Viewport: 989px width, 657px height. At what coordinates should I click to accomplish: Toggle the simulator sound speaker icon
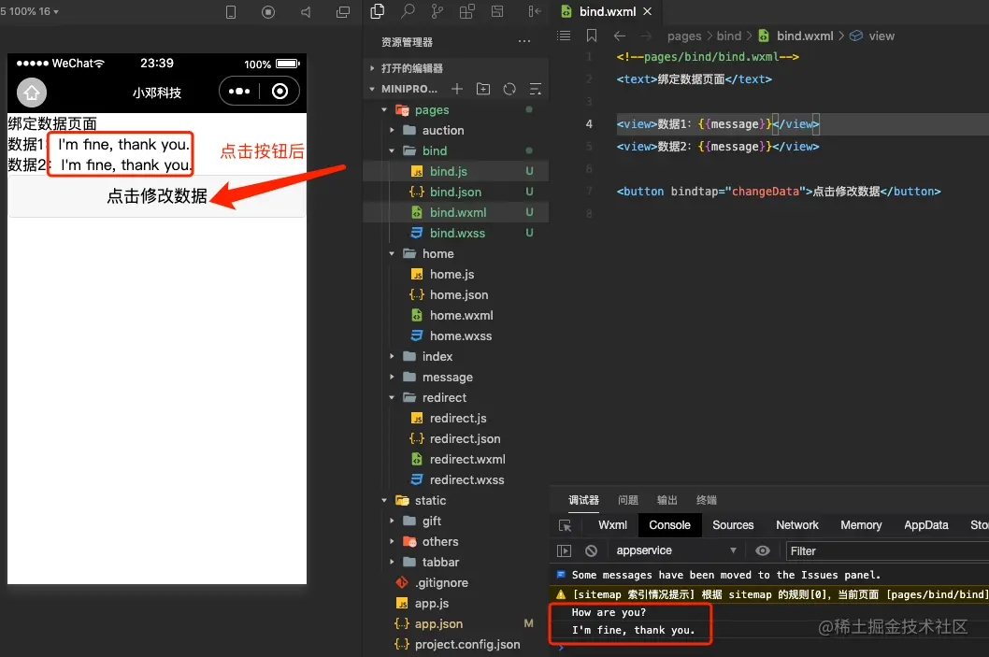tap(306, 12)
